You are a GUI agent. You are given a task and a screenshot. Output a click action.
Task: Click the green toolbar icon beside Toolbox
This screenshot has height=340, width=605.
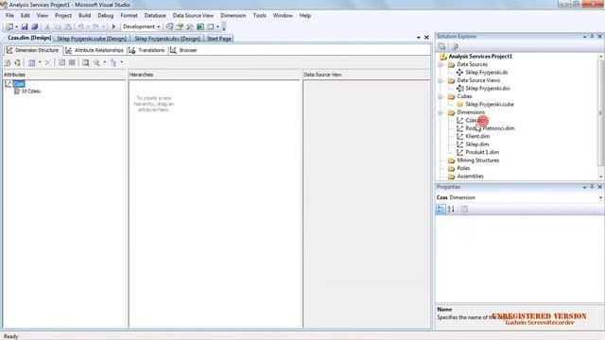200,26
